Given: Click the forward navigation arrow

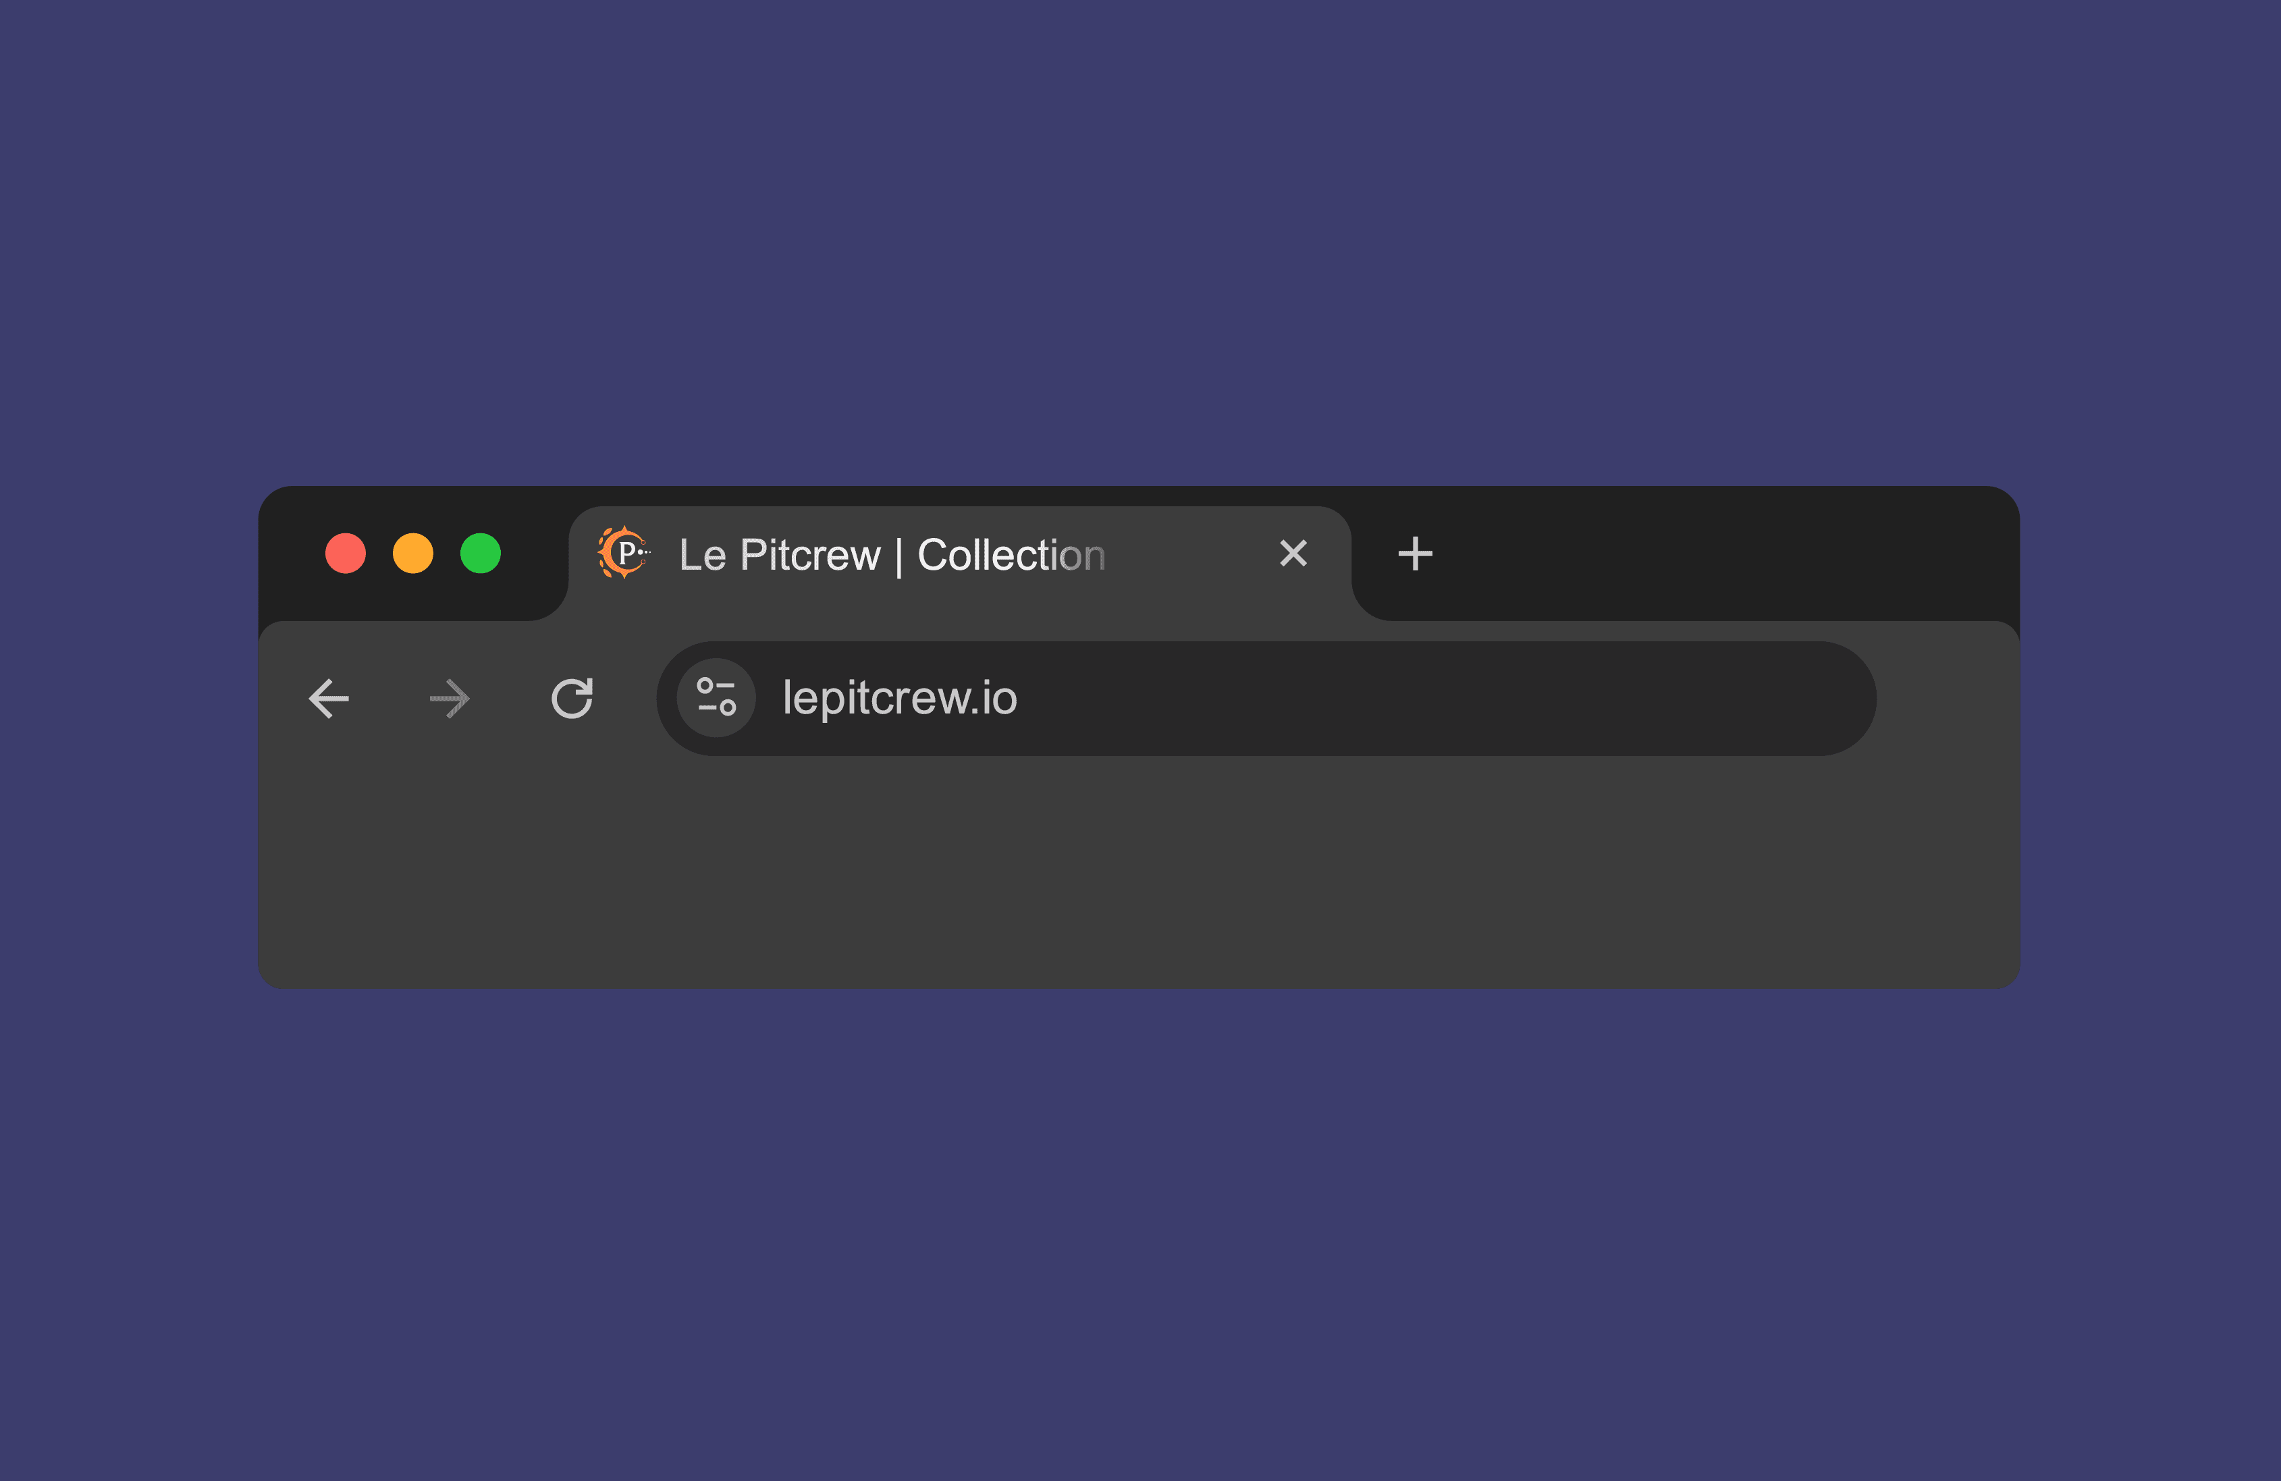Looking at the screenshot, I should 450,698.
